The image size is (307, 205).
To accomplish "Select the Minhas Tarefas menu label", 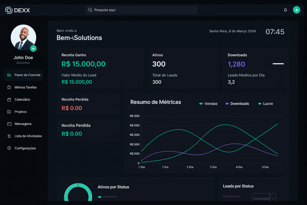I will point(25,87).
